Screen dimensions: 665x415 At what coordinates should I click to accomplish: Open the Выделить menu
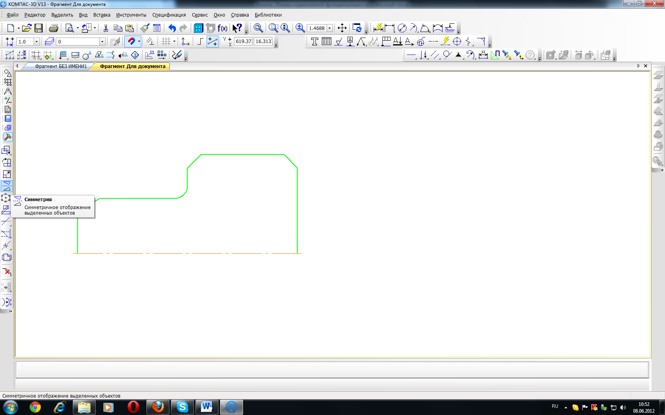coord(62,15)
